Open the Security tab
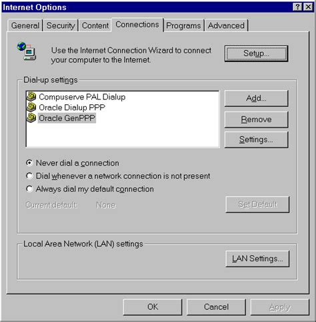 pos(61,25)
